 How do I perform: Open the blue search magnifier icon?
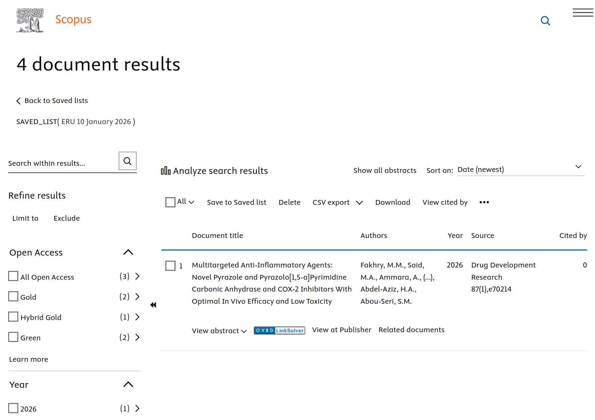(x=545, y=21)
